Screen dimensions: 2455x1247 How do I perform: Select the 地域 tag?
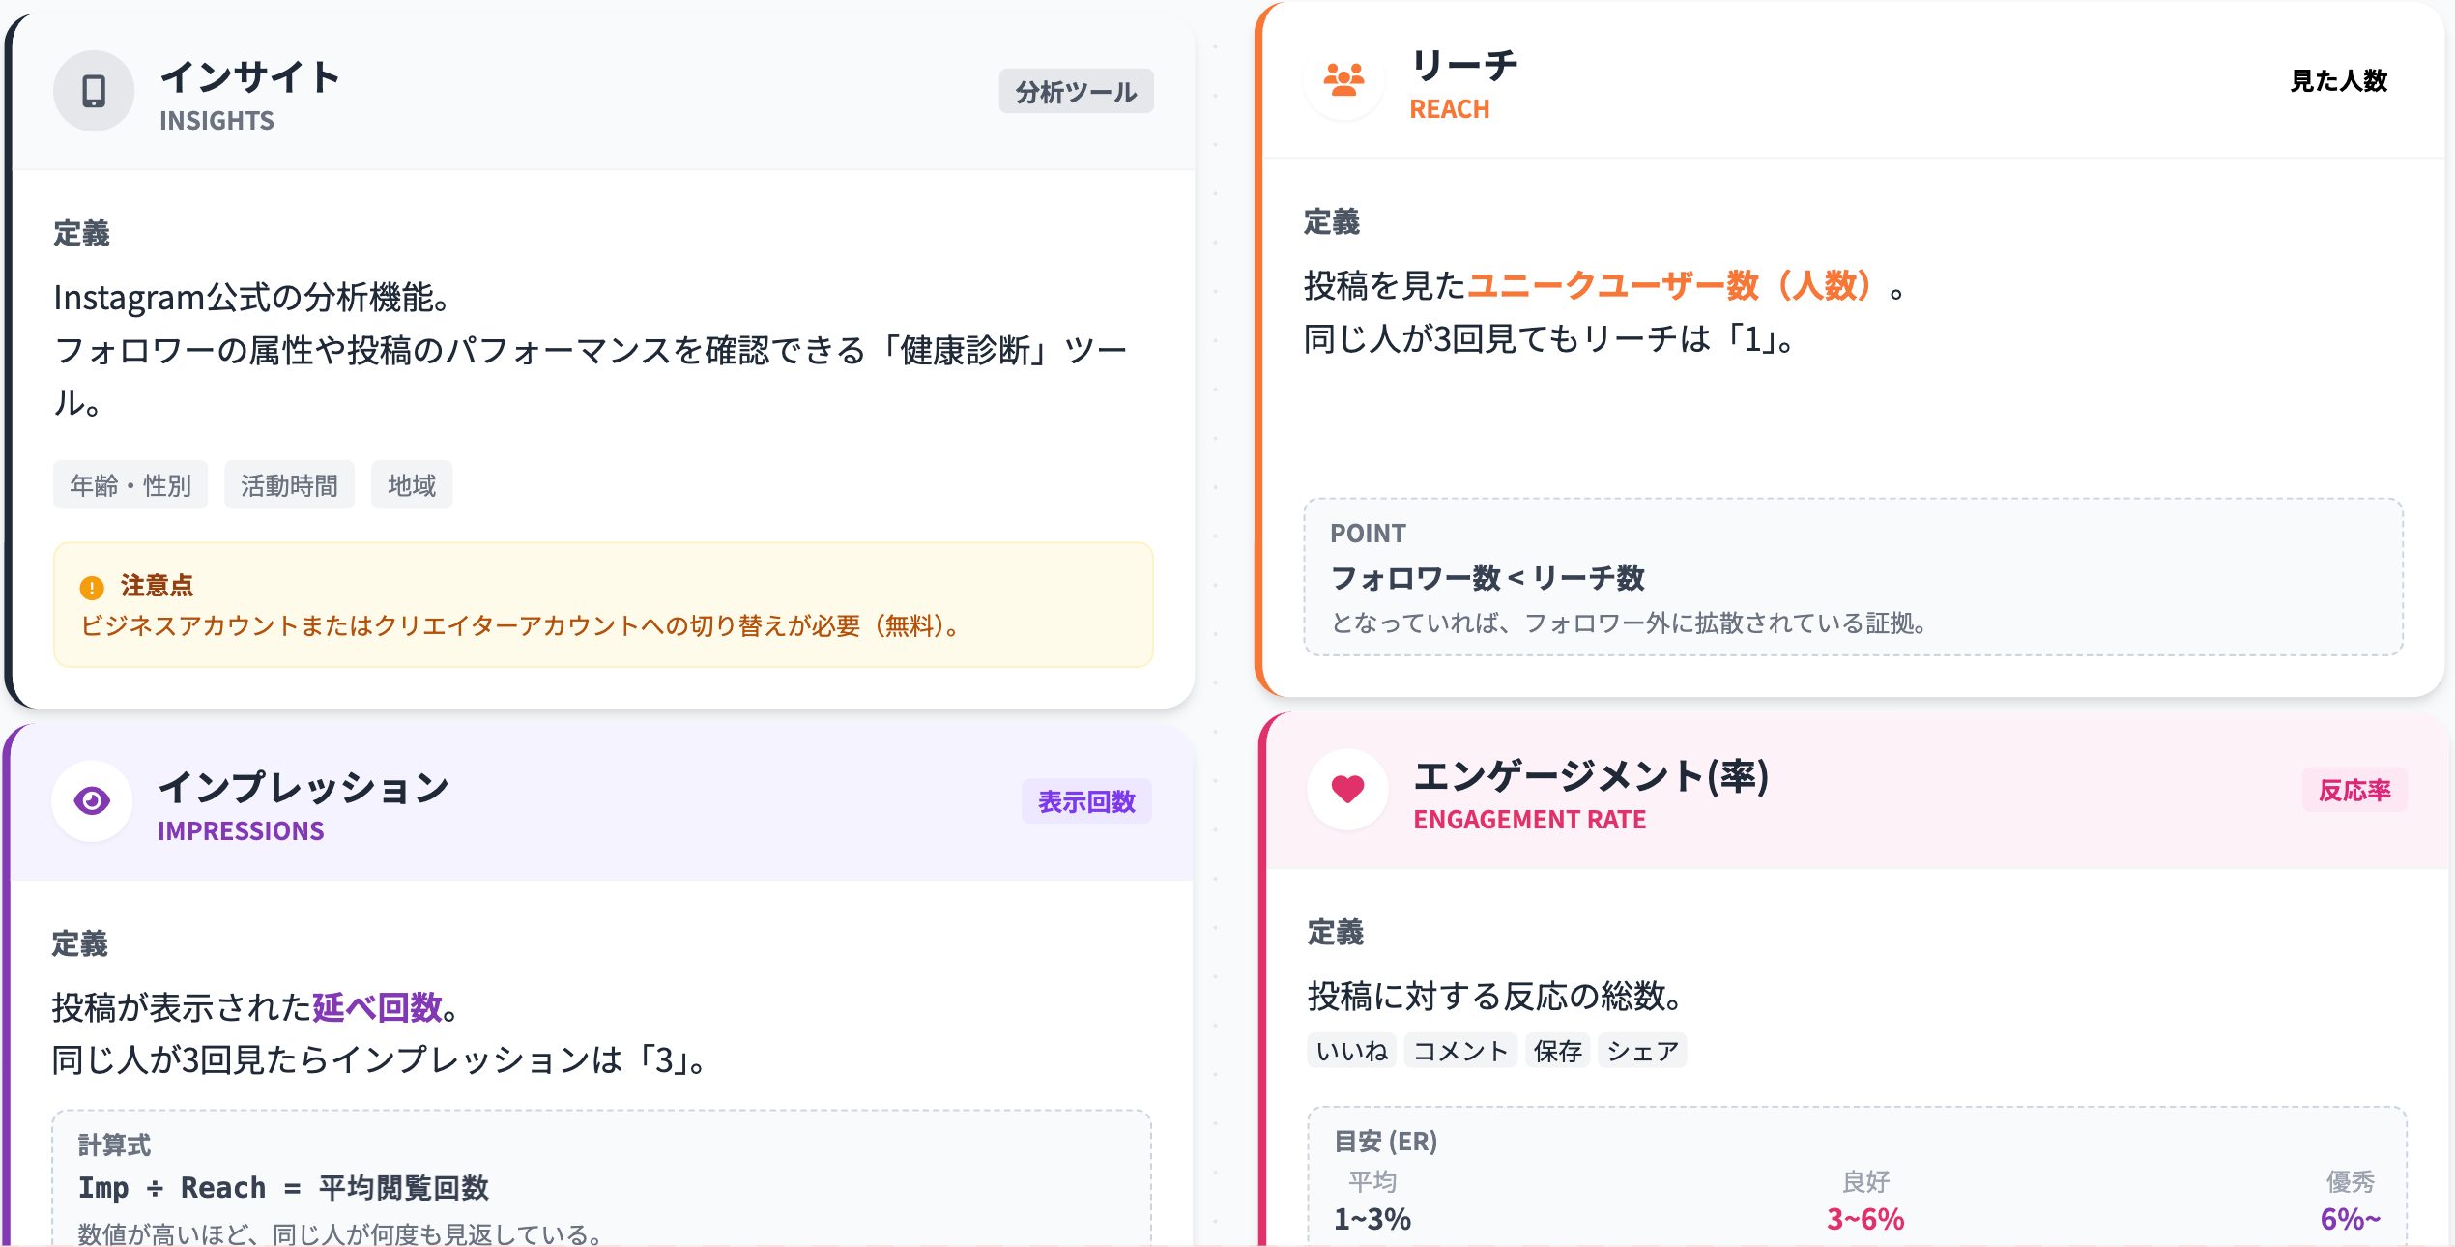coord(412,485)
